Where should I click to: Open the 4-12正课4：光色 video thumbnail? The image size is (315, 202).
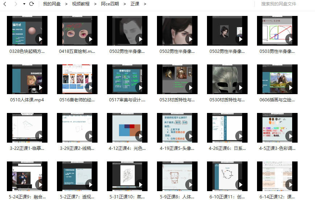(127, 127)
